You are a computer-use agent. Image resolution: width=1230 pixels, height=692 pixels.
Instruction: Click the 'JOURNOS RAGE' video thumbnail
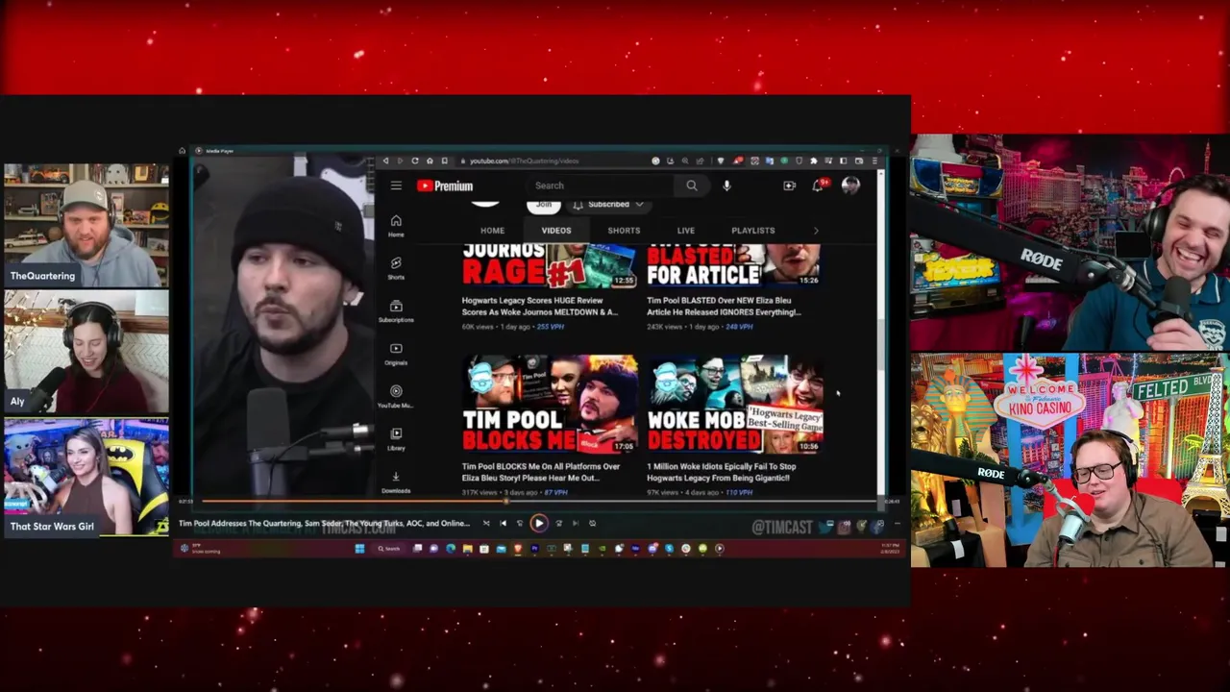[549, 265]
